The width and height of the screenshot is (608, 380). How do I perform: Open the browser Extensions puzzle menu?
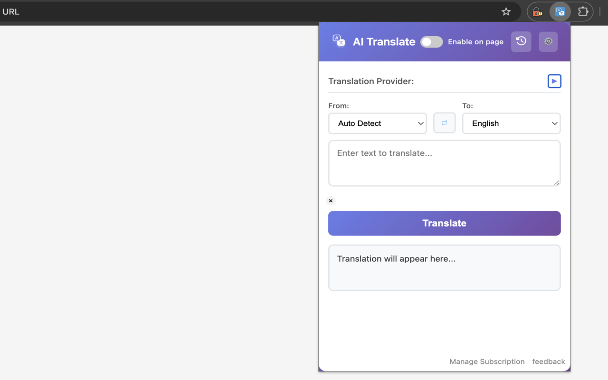pyautogui.click(x=583, y=12)
